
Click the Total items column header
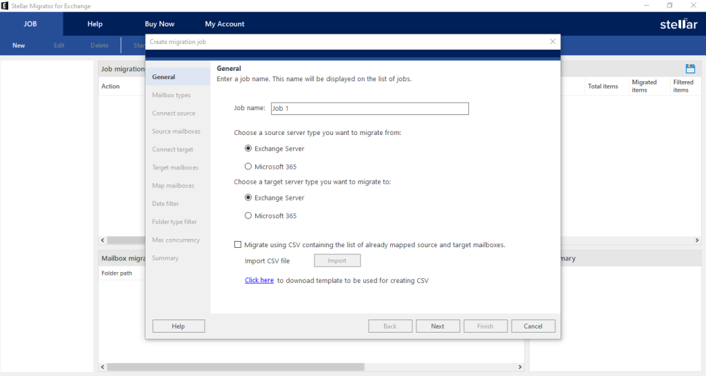[x=603, y=86]
